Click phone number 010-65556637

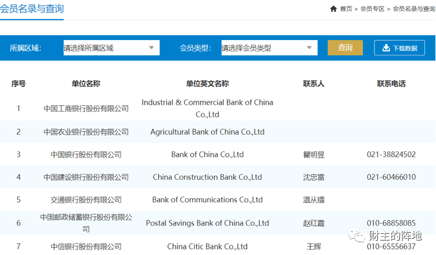point(391,247)
